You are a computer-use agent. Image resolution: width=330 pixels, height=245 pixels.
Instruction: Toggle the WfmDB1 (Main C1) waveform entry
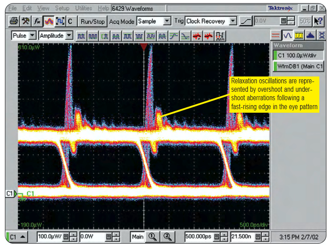coord(298,66)
